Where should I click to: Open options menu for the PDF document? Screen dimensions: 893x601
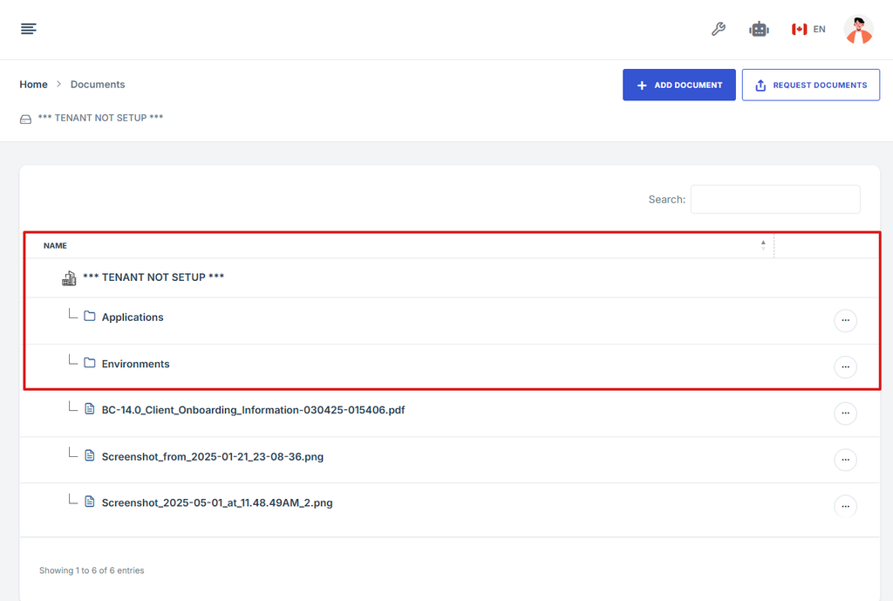pyautogui.click(x=845, y=413)
